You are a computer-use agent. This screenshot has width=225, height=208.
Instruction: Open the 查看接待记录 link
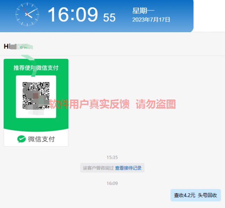(128, 168)
